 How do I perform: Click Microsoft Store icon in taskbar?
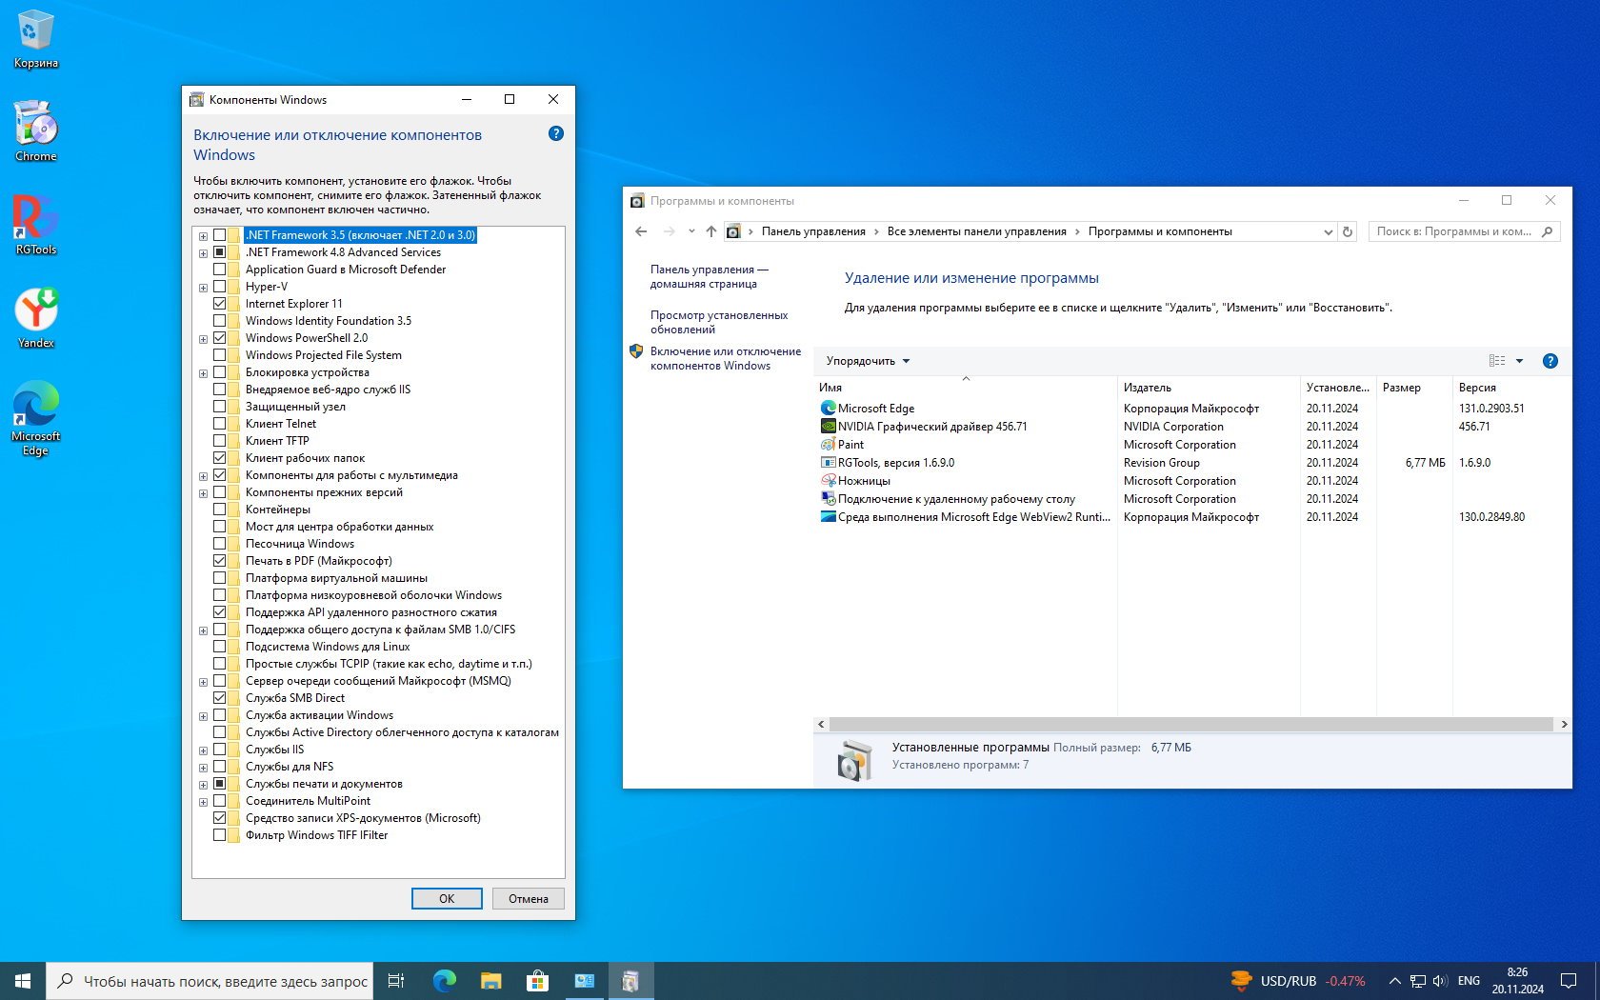tap(537, 981)
